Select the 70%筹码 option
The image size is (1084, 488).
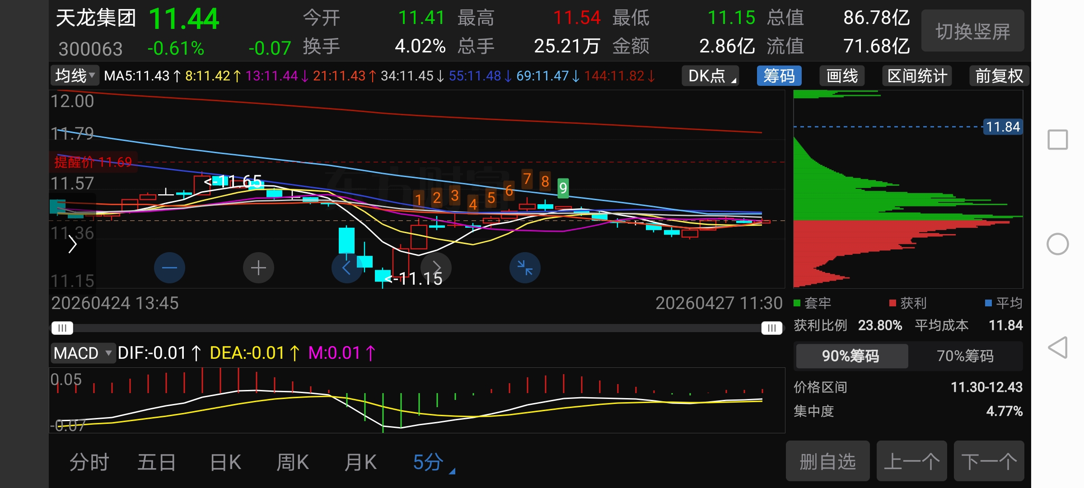(x=965, y=356)
